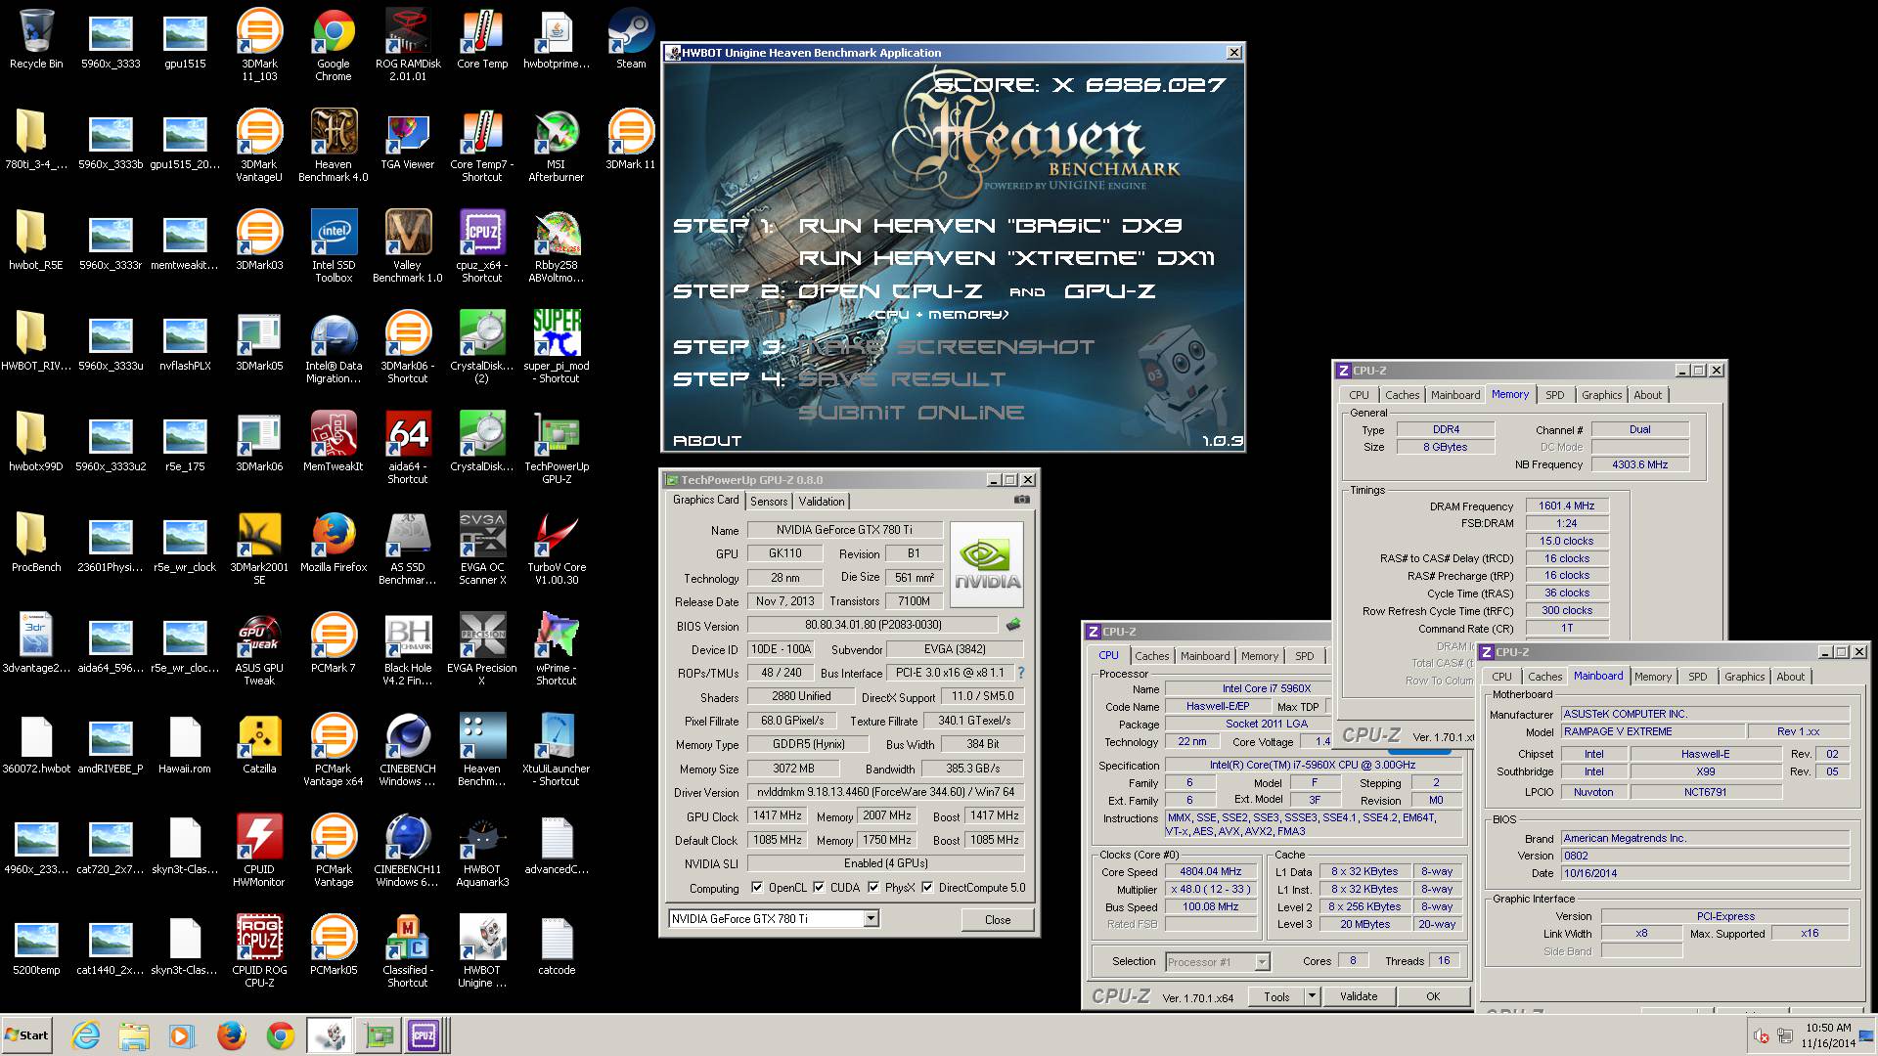Click the Start button

(x=27, y=1035)
